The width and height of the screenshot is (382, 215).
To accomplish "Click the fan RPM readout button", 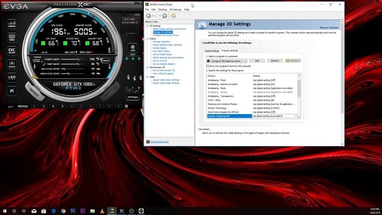I will 133,97.
